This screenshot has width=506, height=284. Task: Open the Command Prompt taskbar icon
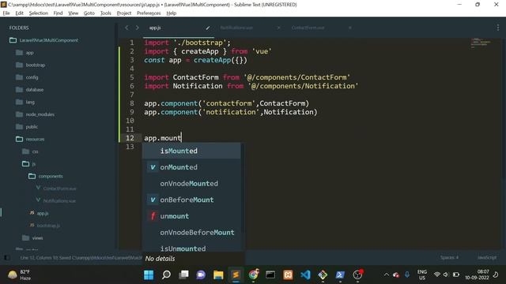(x=270, y=275)
